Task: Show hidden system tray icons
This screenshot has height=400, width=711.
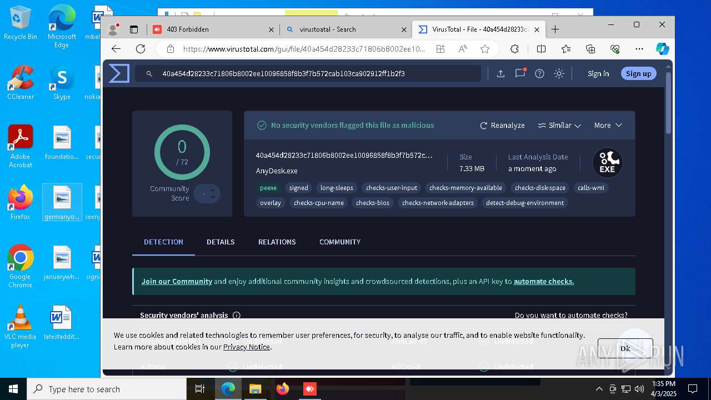Action: 599,389
